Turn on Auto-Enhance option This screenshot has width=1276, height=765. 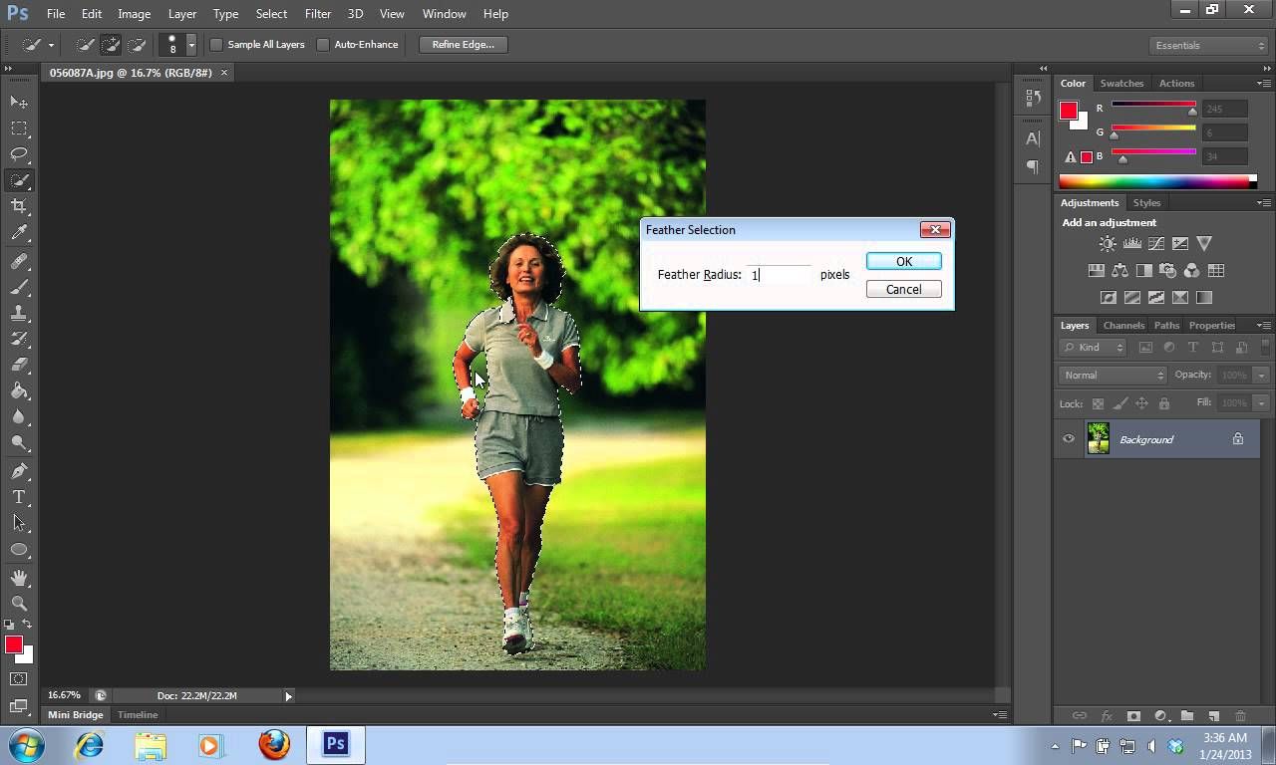(323, 45)
